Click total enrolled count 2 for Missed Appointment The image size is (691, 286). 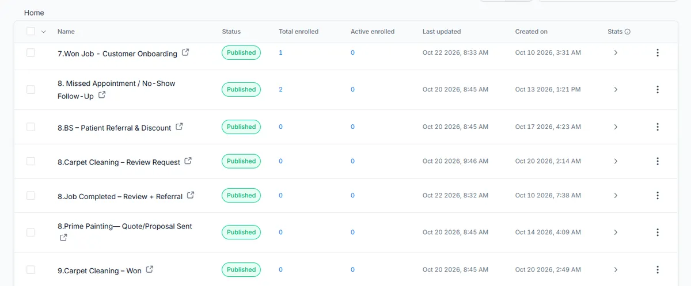(280, 89)
